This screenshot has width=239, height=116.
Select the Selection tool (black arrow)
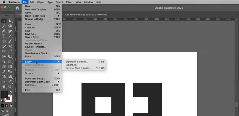click(4, 21)
